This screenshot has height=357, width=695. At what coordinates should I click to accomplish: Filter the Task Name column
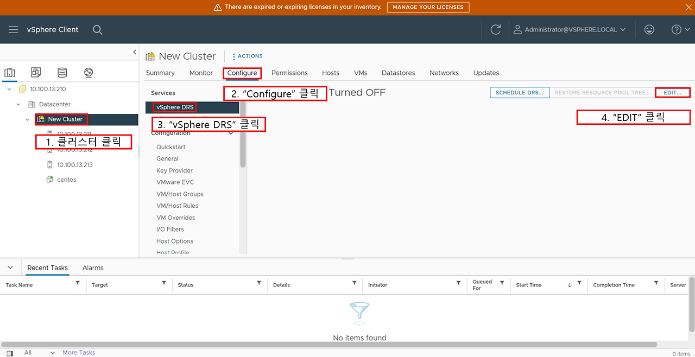point(78,283)
